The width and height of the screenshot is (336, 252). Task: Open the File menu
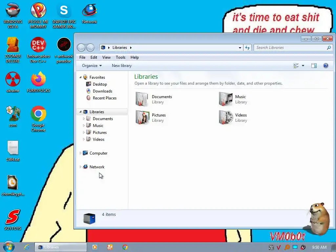(x=82, y=57)
